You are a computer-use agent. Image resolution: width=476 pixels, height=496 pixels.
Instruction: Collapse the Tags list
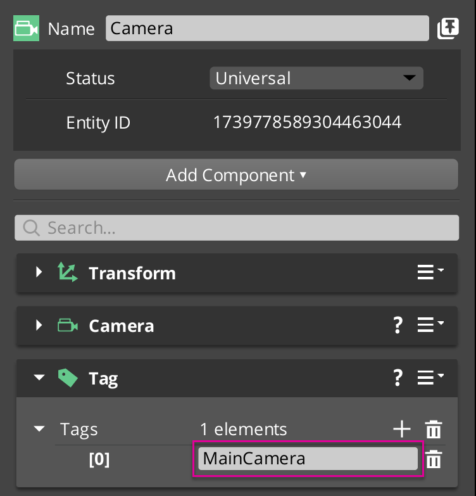pos(39,429)
